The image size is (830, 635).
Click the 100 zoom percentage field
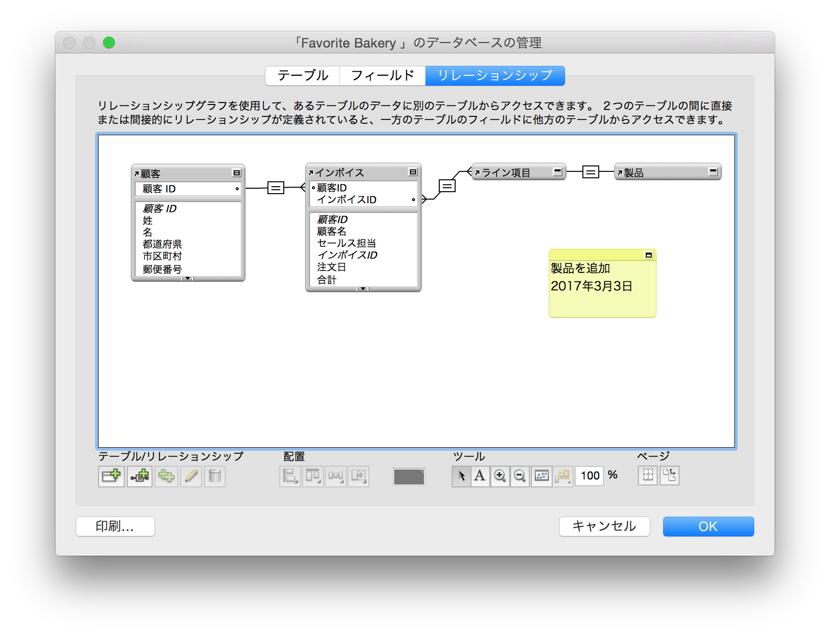590,476
